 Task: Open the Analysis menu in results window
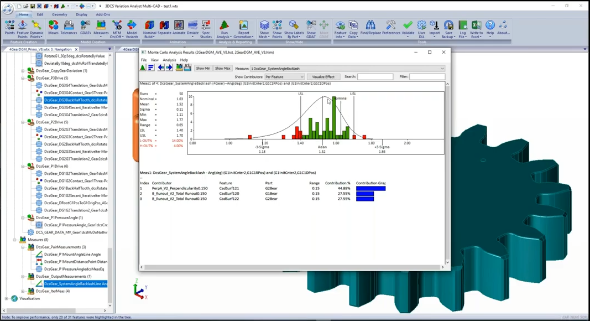169,60
